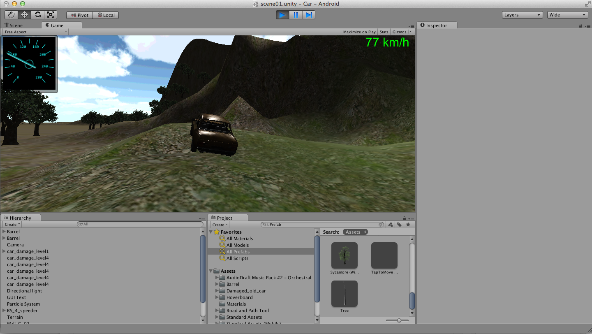Screen dimensions: 592x334
Task: Select the Rotate tool
Action: tap(37, 15)
